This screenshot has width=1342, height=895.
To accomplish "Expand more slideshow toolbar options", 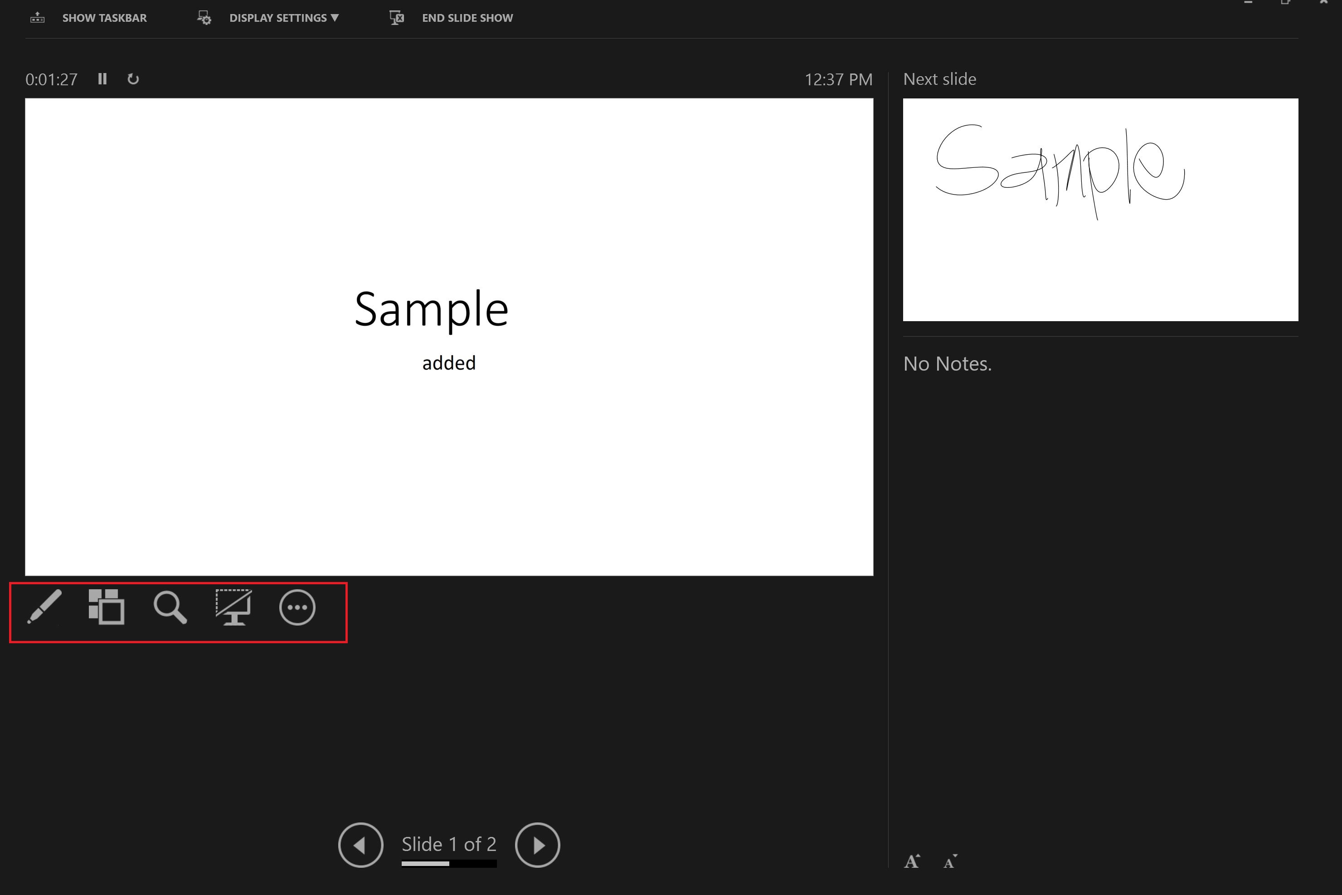I will click(x=297, y=606).
